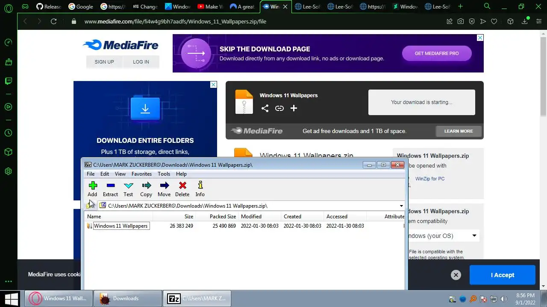The width and height of the screenshot is (547, 307).
Task: Sort by Modified column header
Action: tap(259, 217)
